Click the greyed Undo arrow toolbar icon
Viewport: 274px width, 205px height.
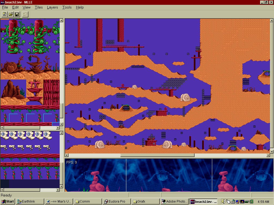tap(25, 14)
